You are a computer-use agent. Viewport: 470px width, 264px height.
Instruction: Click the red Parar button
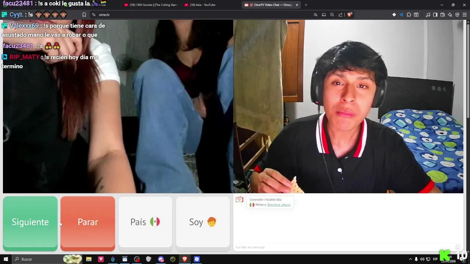pyautogui.click(x=88, y=223)
